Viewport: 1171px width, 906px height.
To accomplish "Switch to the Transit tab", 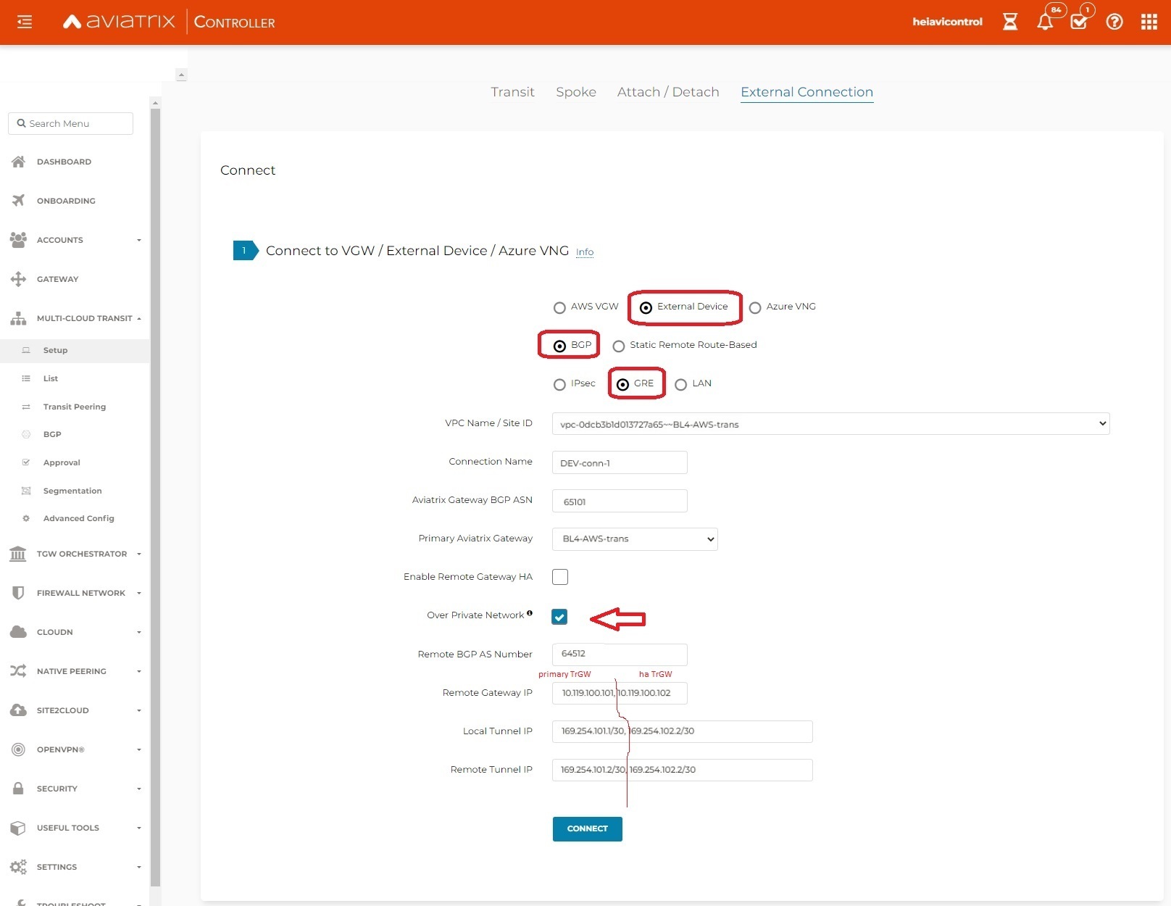I will [x=512, y=92].
